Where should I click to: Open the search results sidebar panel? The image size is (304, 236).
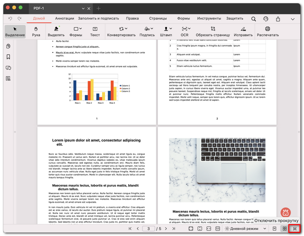pos(8,78)
